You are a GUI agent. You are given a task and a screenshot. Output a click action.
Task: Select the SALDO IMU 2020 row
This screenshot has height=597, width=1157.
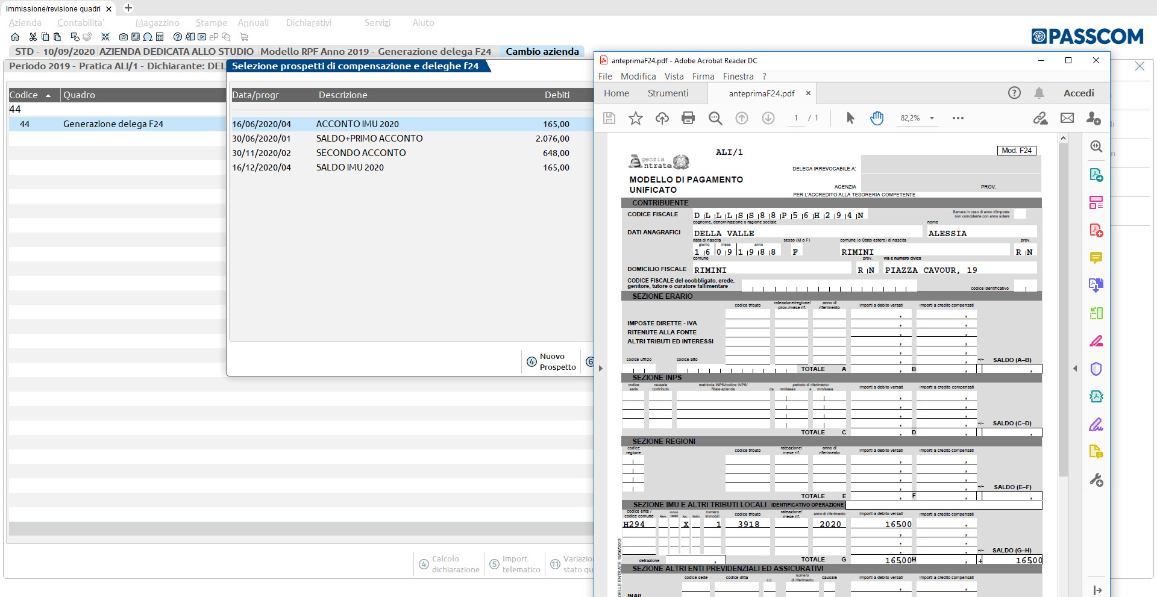pos(412,167)
